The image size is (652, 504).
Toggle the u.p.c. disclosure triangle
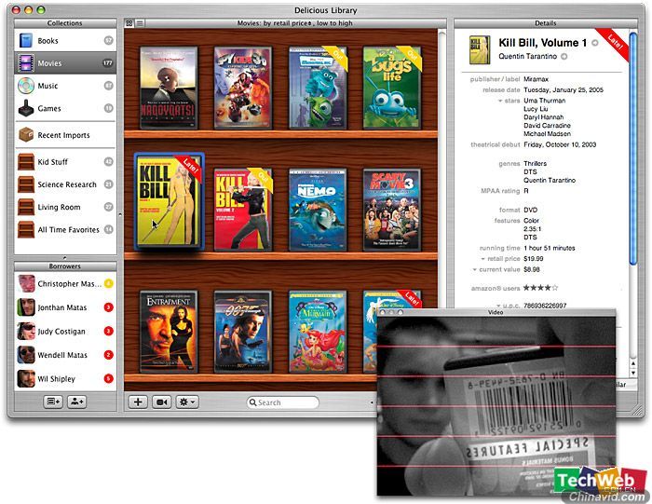(x=498, y=306)
